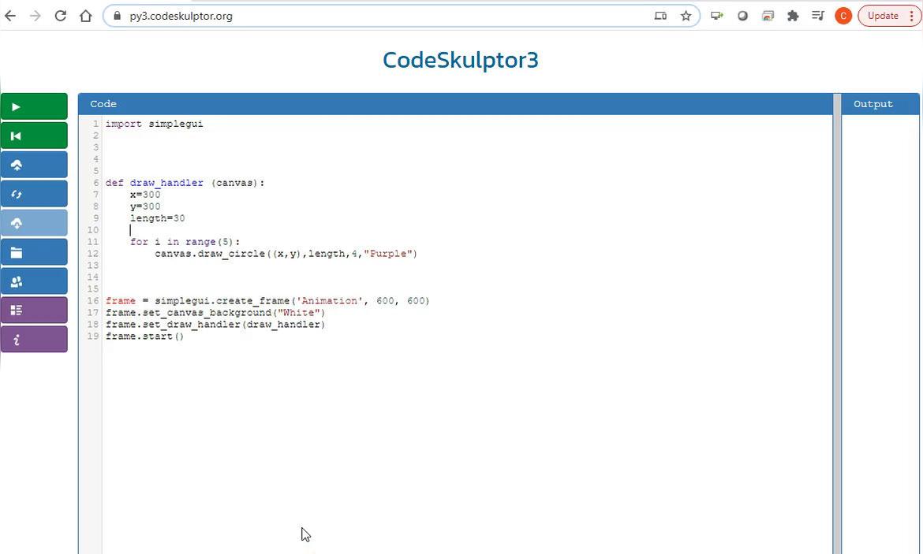Open the docs button in the sidebar
Screen dimensions: 923x554
(33, 310)
